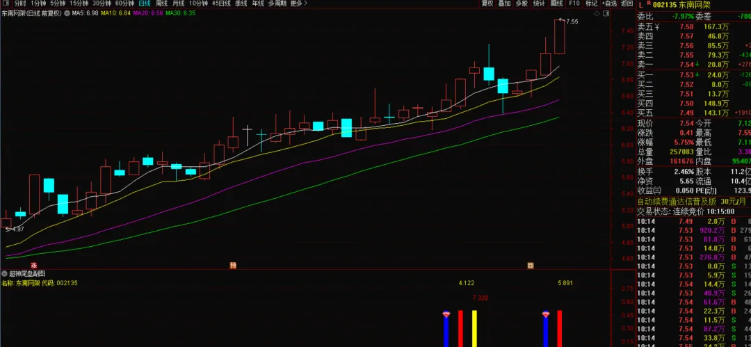Click the orange 预 marker on timeline

point(233,264)
